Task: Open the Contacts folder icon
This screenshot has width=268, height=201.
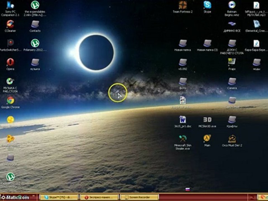Action: pos(35,24)
